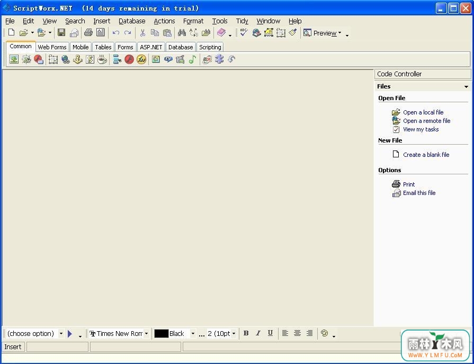Image resolution: width=474 pixels, height=364 pixels.
Task: Click the insert image icon in Common tab
Action: point(14,59)
